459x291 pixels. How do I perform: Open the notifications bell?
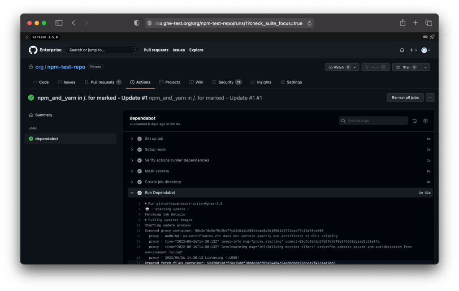(402, 50)
